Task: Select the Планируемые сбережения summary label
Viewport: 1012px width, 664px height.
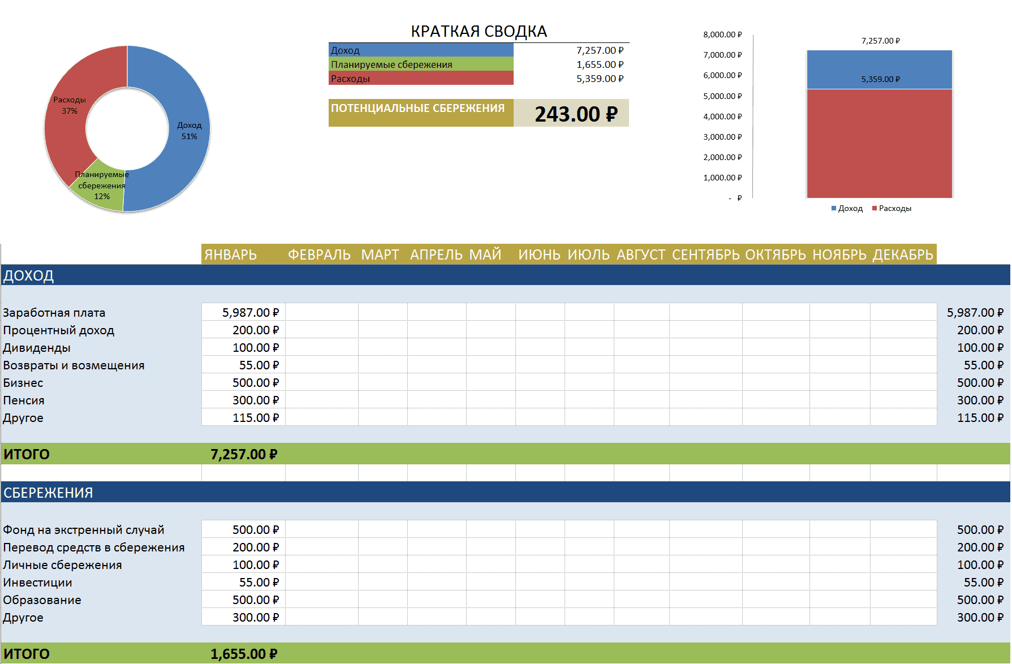Action: (421, 64)
